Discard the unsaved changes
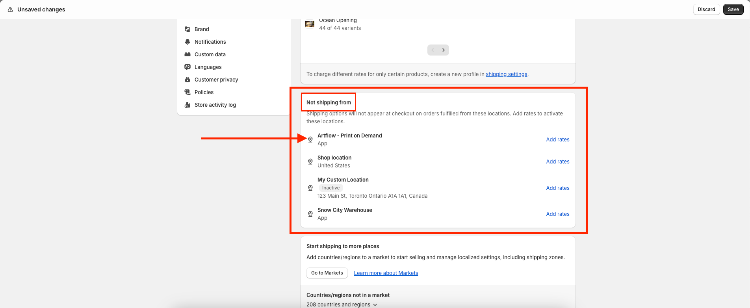750x308 pixels. tap(706, 9)
